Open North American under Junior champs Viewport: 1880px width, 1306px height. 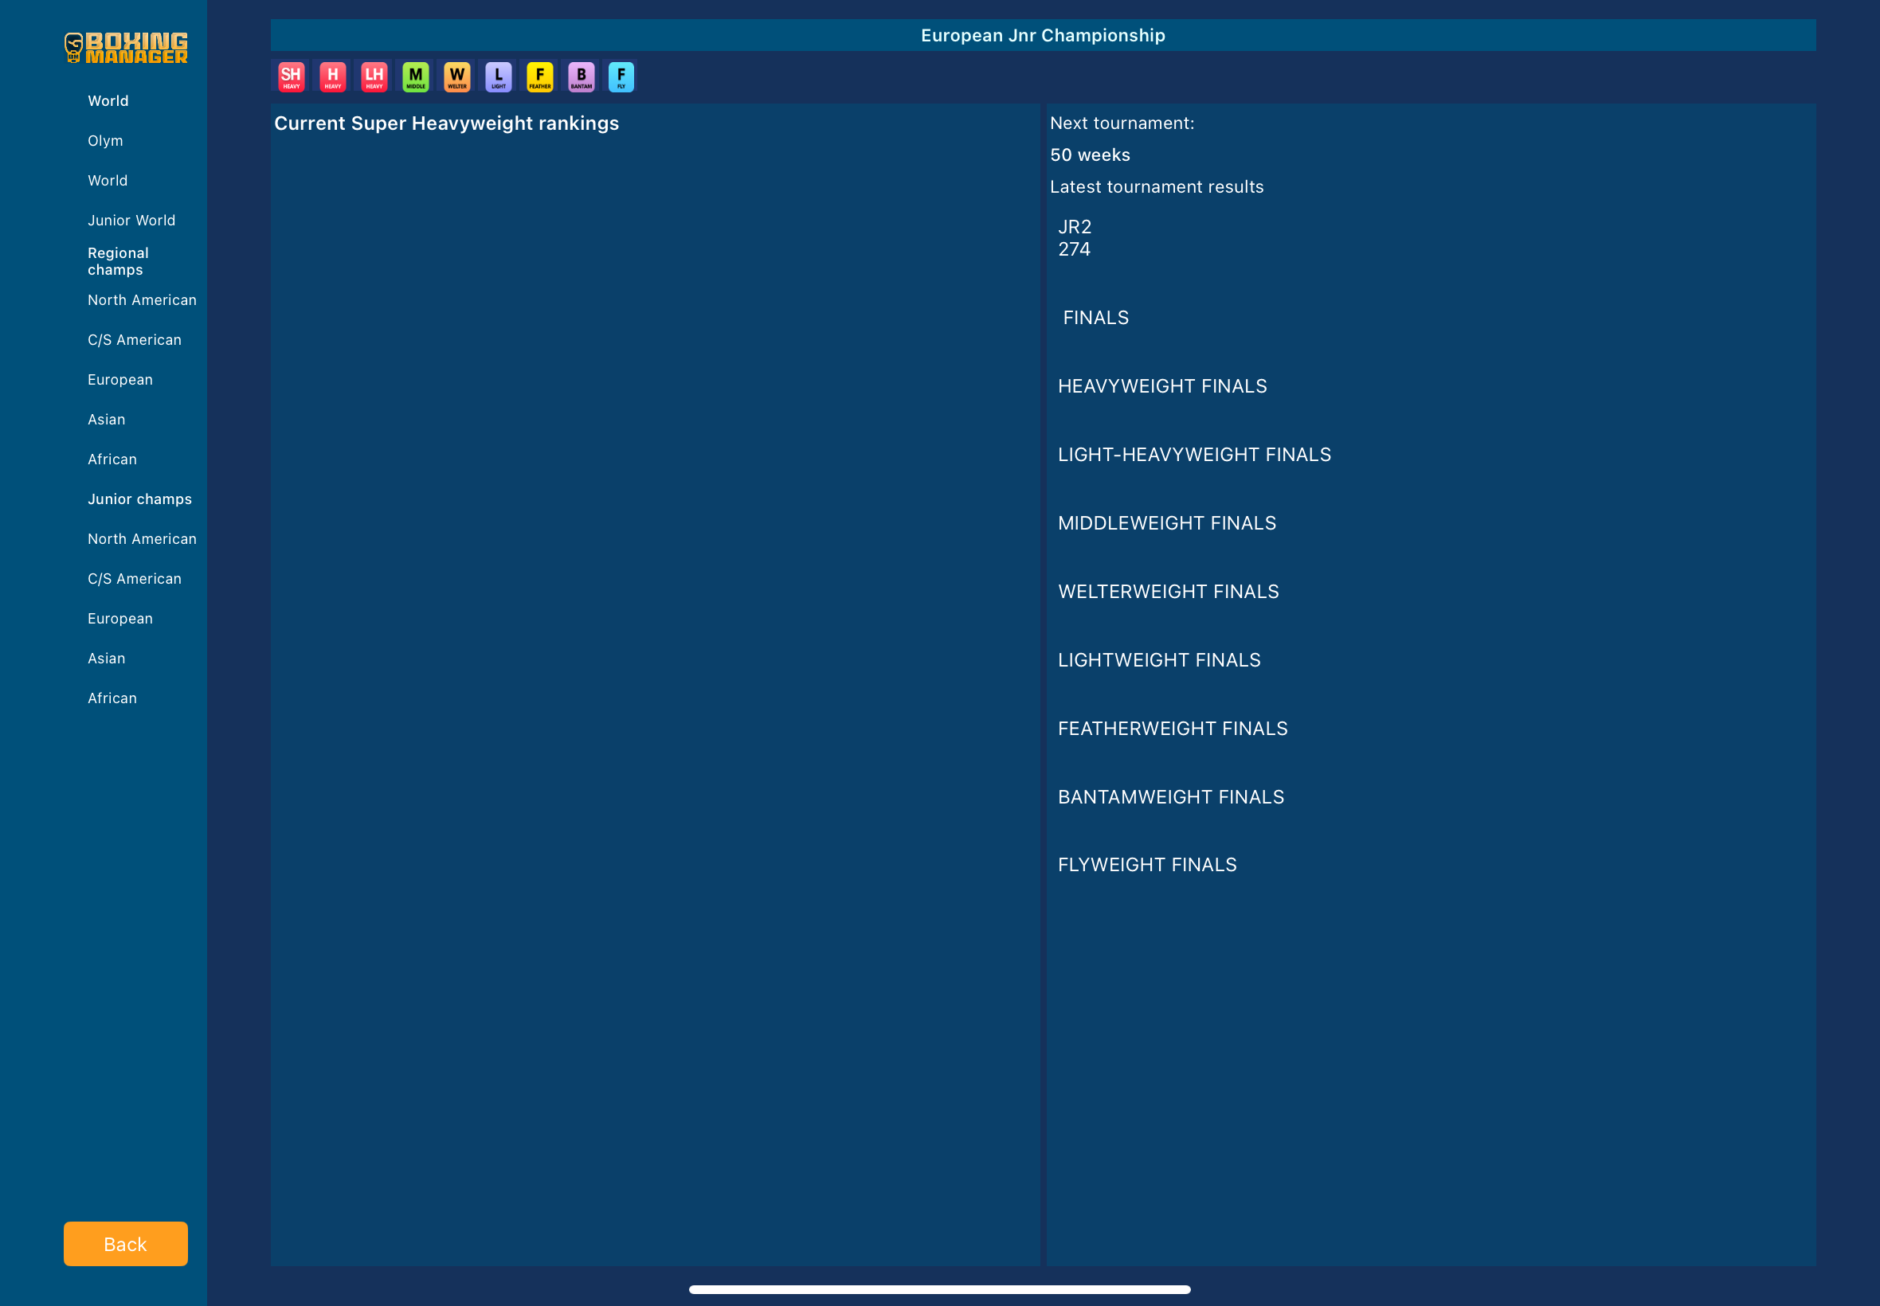142,538
